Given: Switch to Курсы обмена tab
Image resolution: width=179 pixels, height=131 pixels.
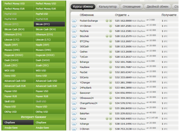Looking at the screenshot, I should click(83, 6).
